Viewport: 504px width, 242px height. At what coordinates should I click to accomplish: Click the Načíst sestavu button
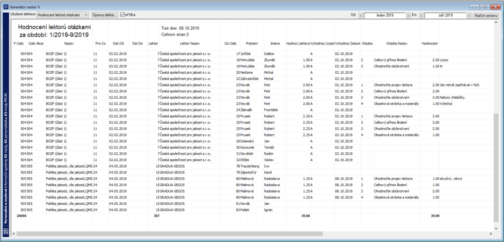[486, 15]
